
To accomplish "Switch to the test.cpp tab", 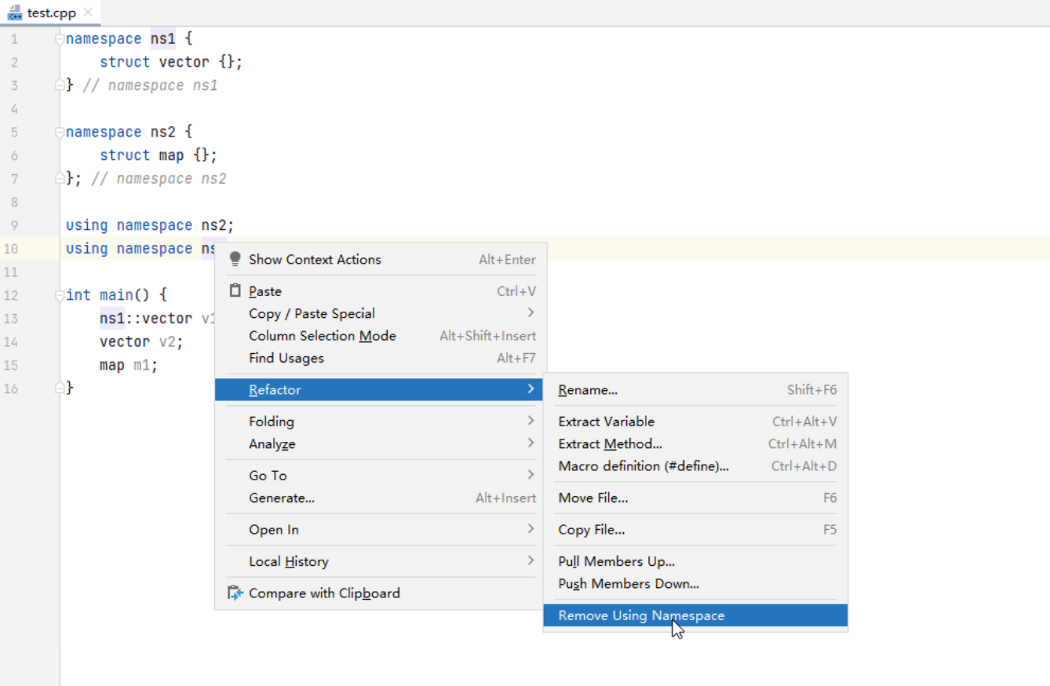I will tap(51, 13).
